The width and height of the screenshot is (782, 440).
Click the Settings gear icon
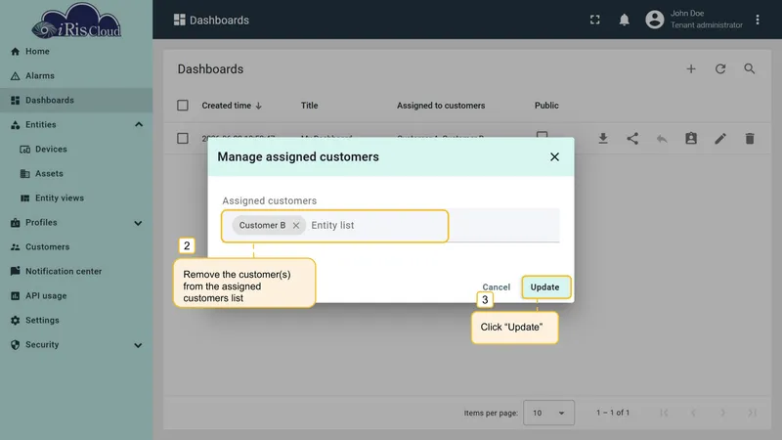[x=15, y=321]
